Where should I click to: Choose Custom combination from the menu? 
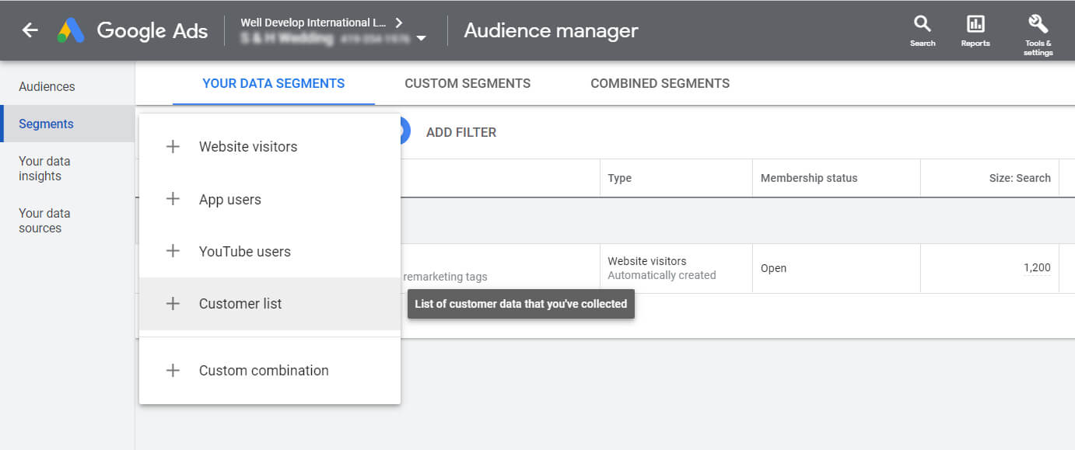click(x=270, y=371)
